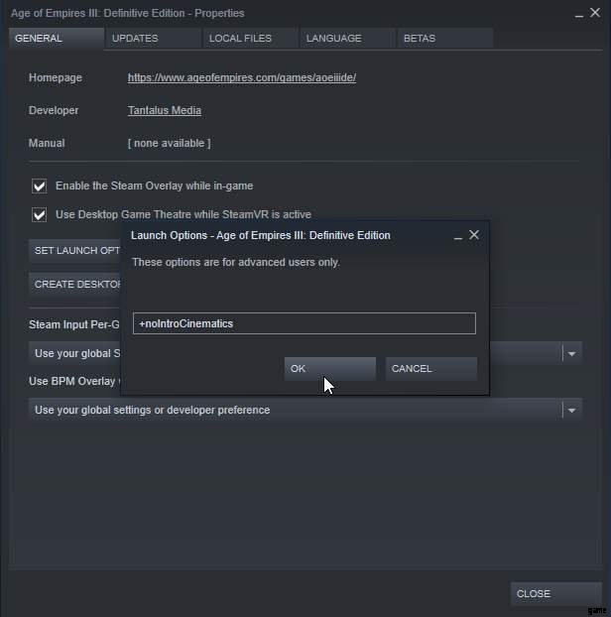Open the Tantalus Media developer link
611x617 pixels.
click(x=164, y=110)
